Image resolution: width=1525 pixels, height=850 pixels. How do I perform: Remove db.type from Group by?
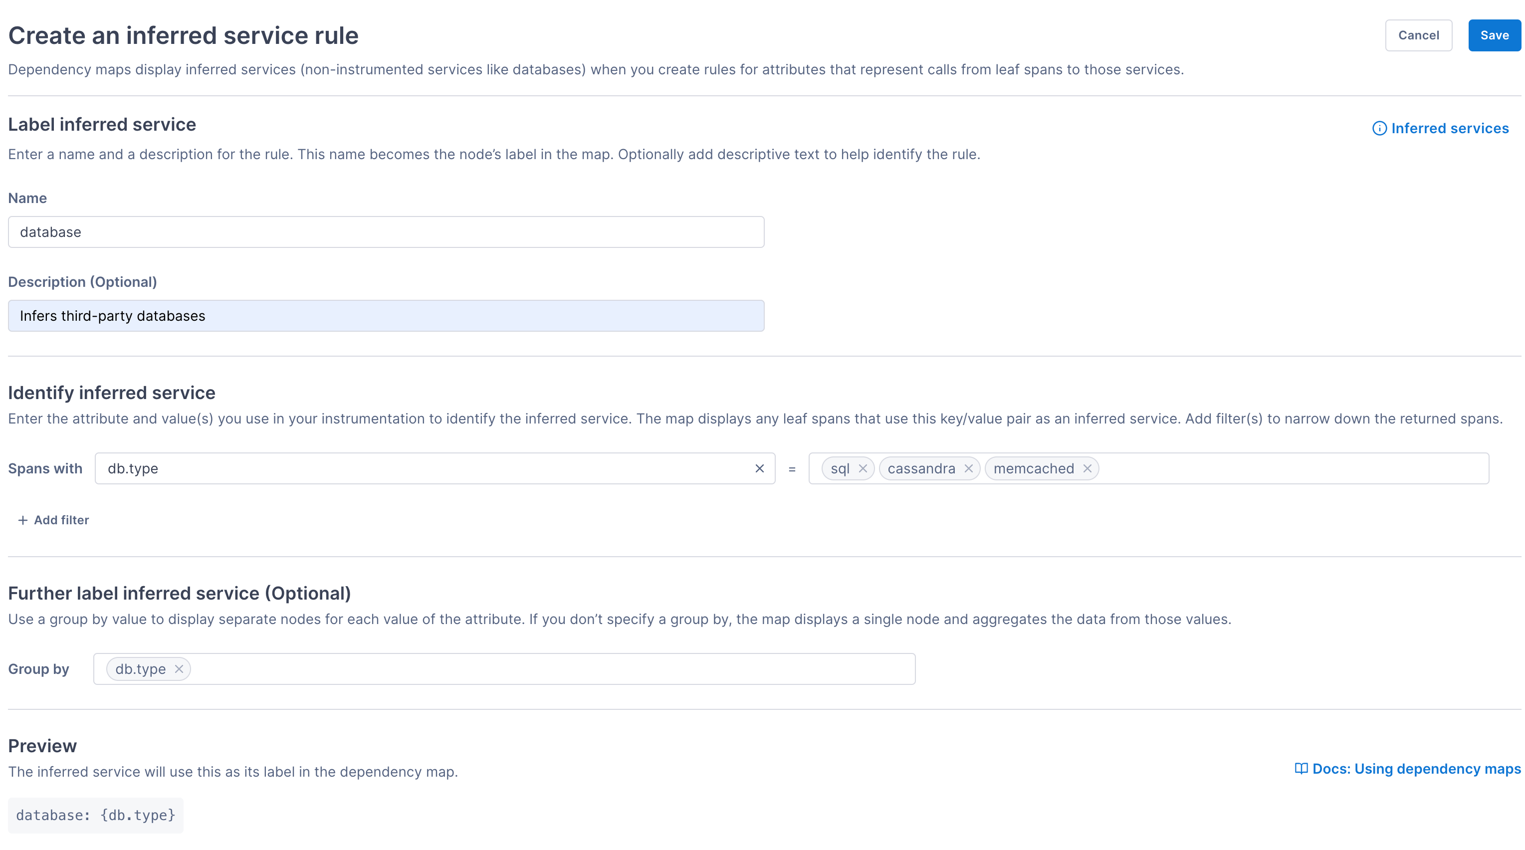179,669
